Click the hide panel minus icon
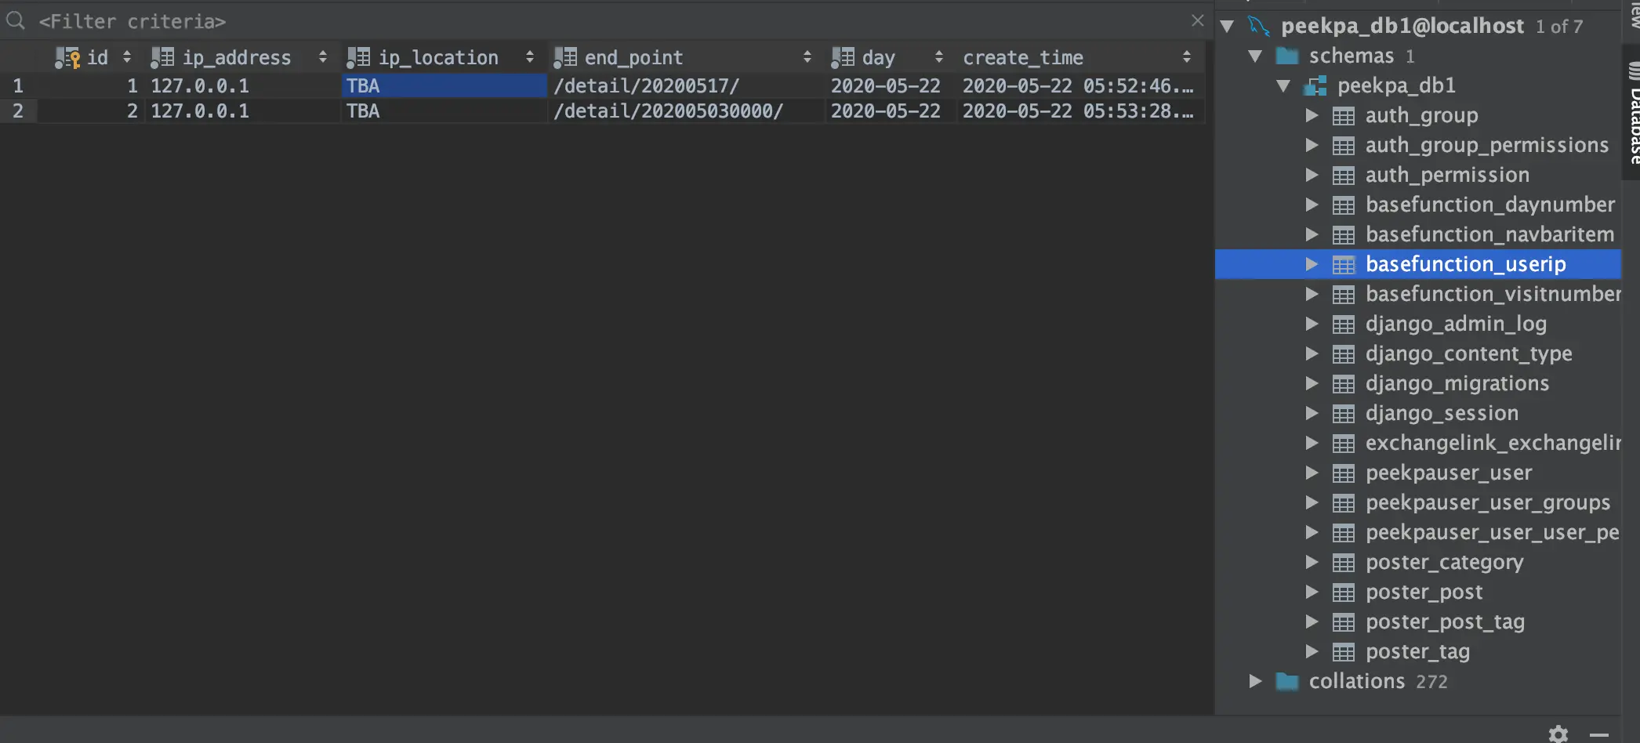The width and height of the screenshot is (1640, 743). click(1598, 734)
